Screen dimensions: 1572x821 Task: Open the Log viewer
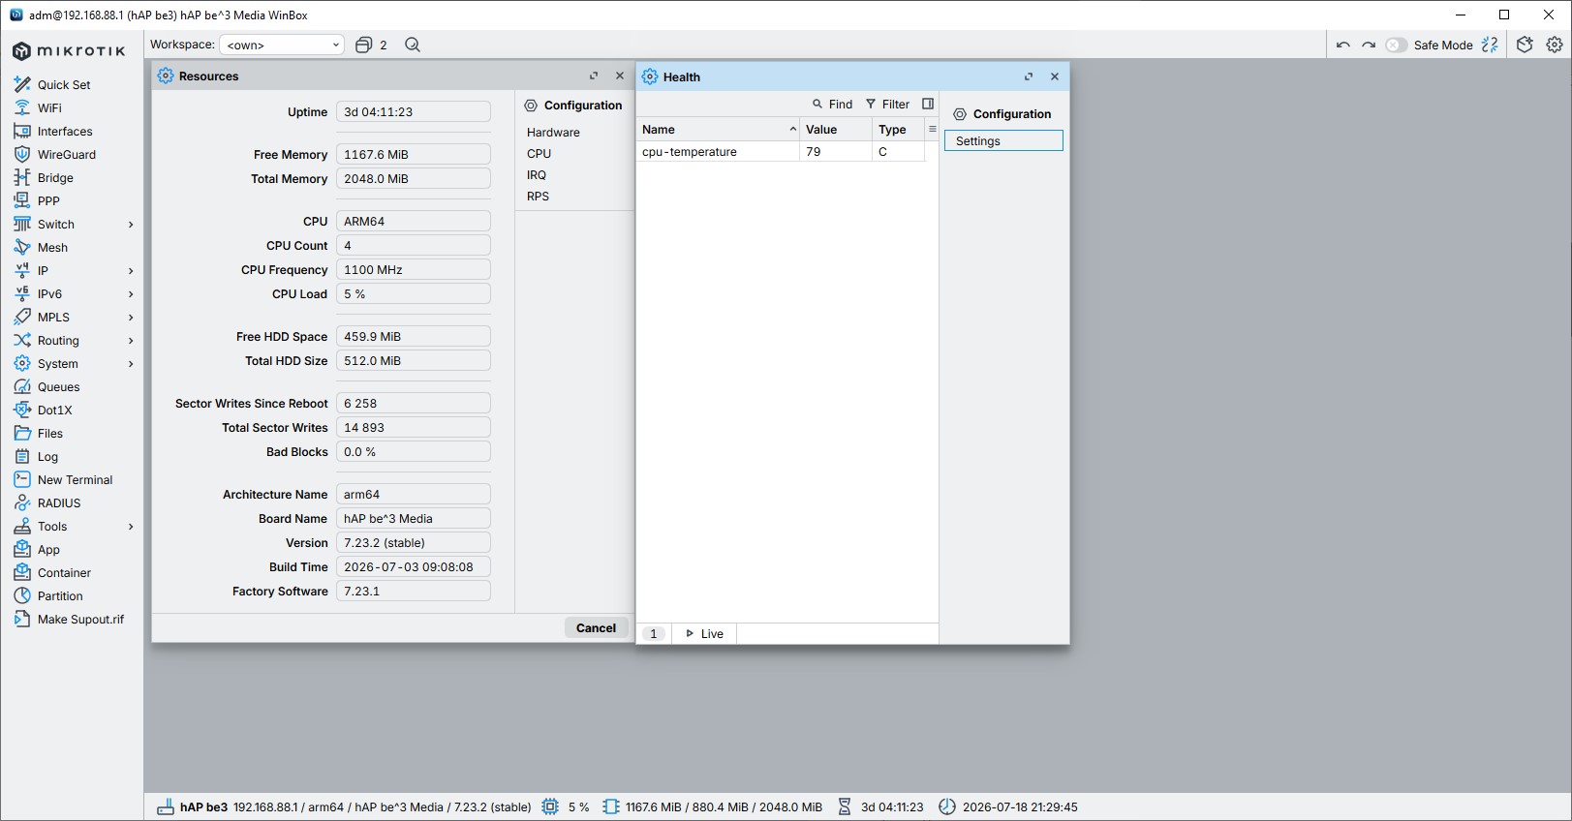click(x=47, y=456)
